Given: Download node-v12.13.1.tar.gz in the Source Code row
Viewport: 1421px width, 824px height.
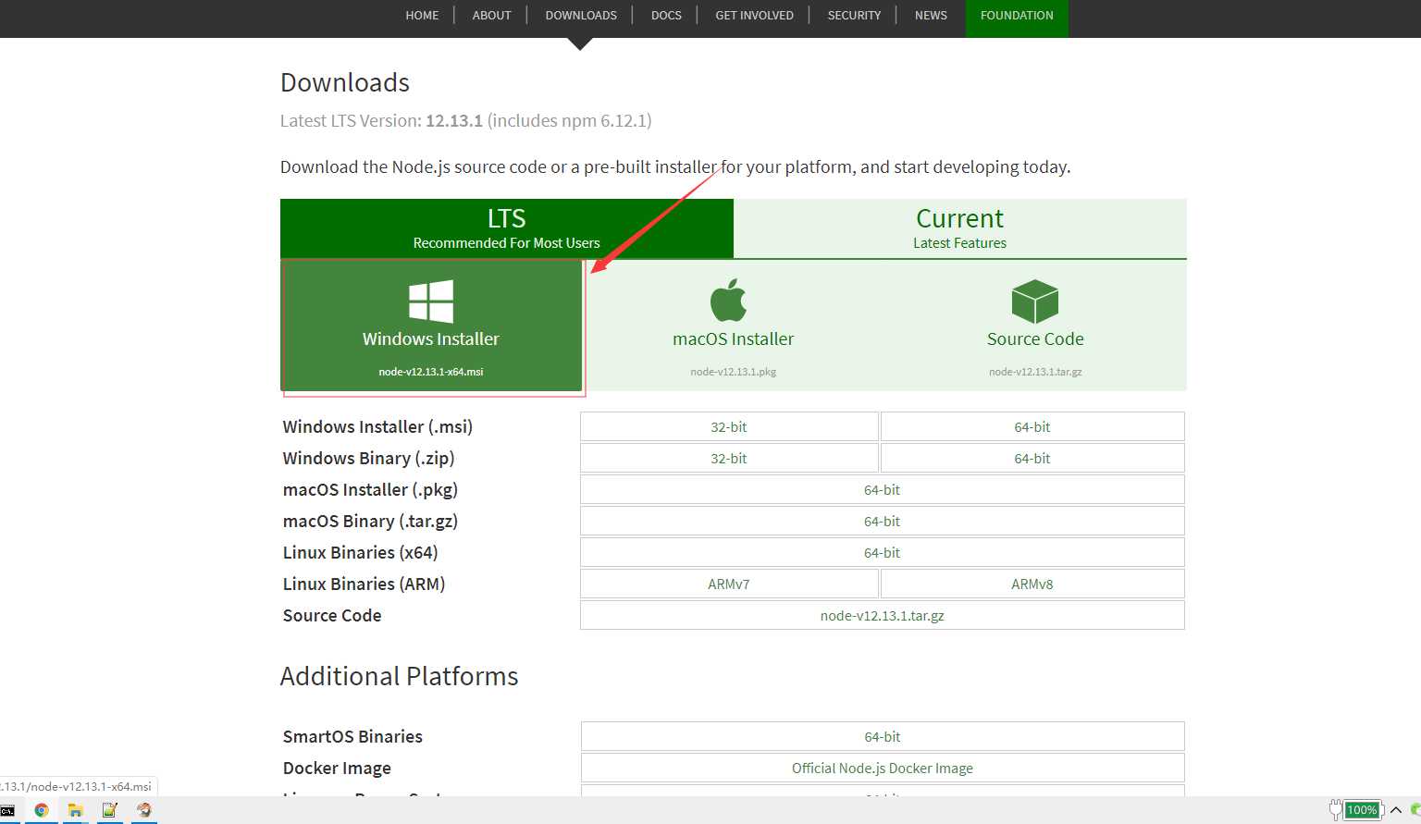Looking at the screenshot, I should click(882, 615).
